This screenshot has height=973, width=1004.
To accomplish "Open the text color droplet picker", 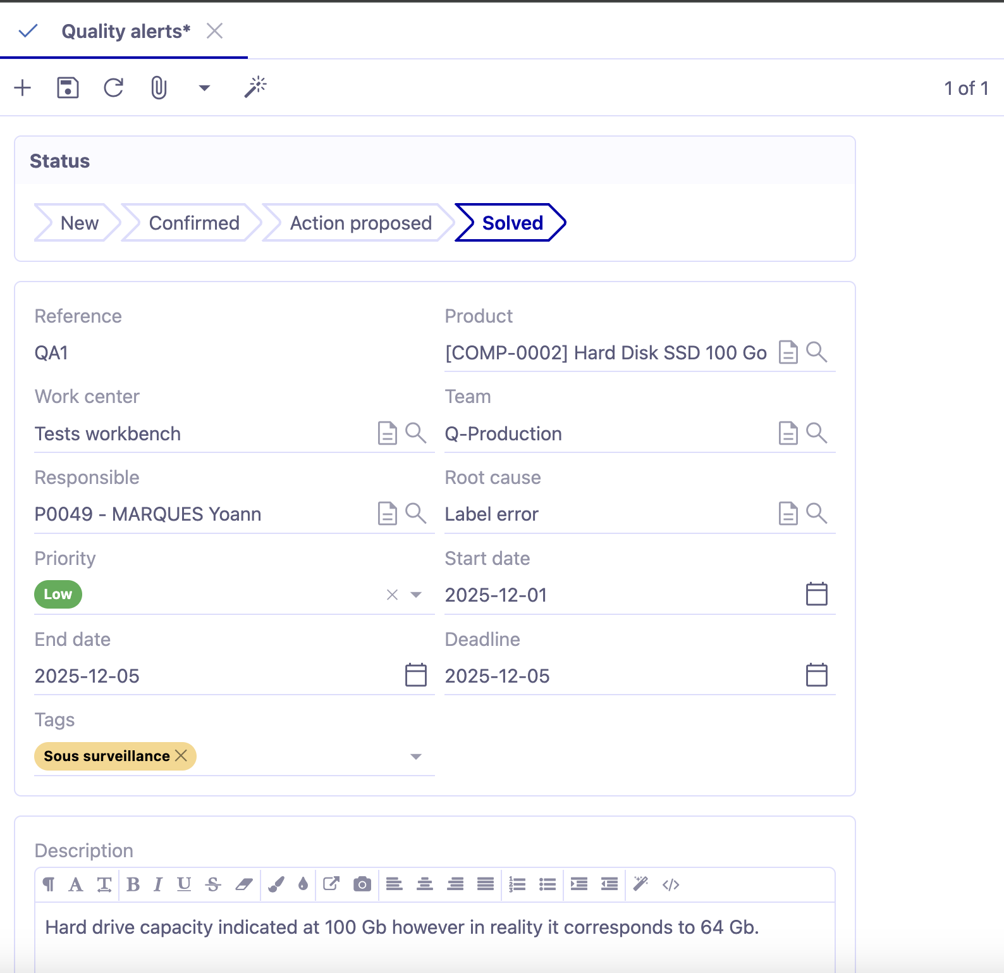I will tap(303, 884).
